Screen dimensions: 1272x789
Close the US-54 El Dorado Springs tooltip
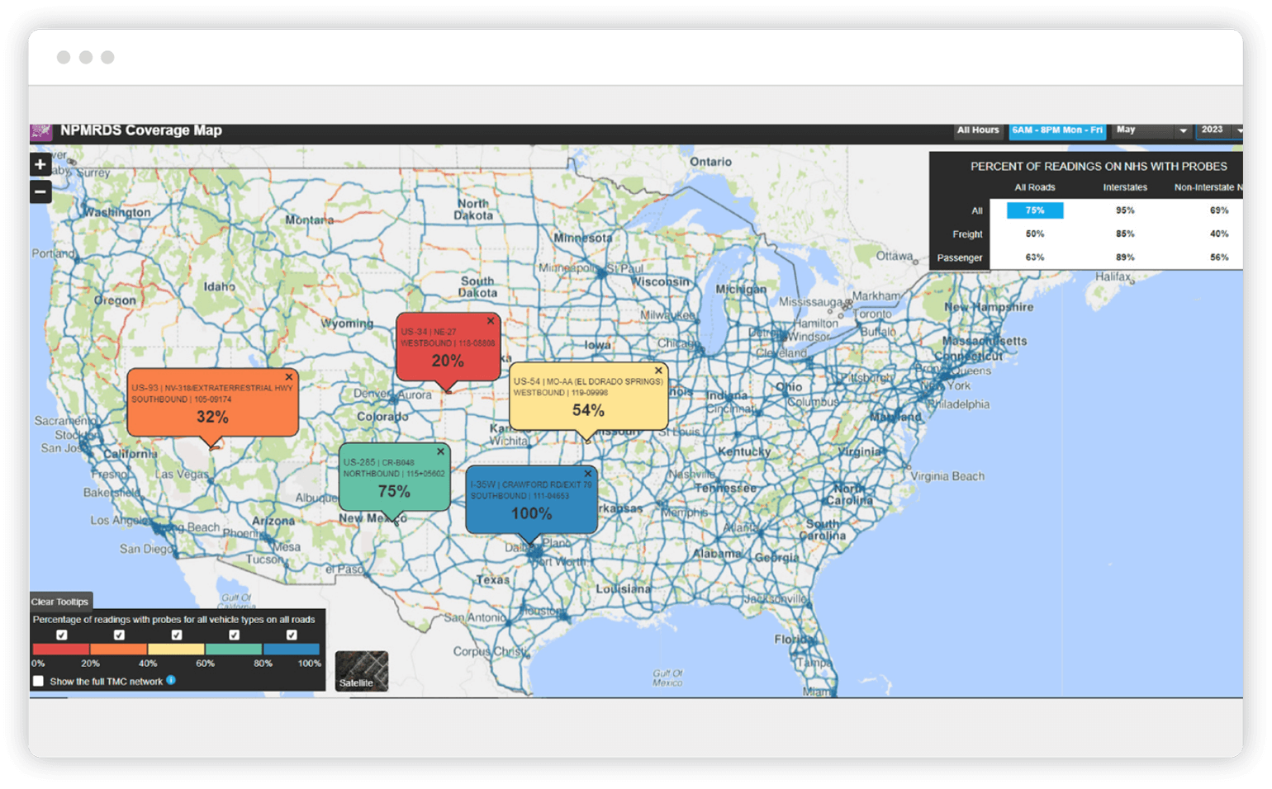658,370
